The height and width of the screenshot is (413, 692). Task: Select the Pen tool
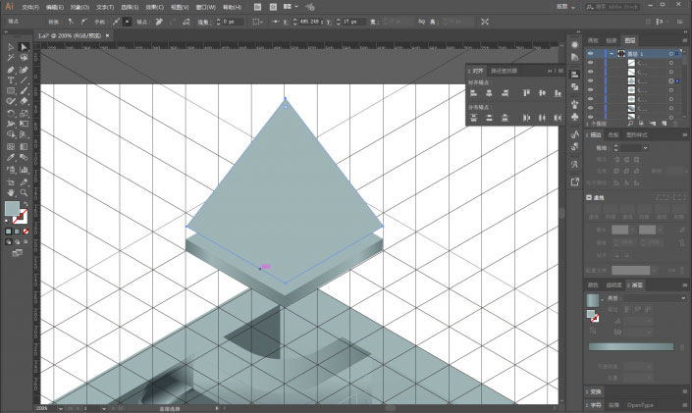11,70
